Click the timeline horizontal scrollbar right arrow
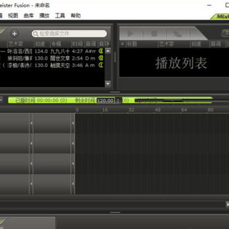 (227, 204)
